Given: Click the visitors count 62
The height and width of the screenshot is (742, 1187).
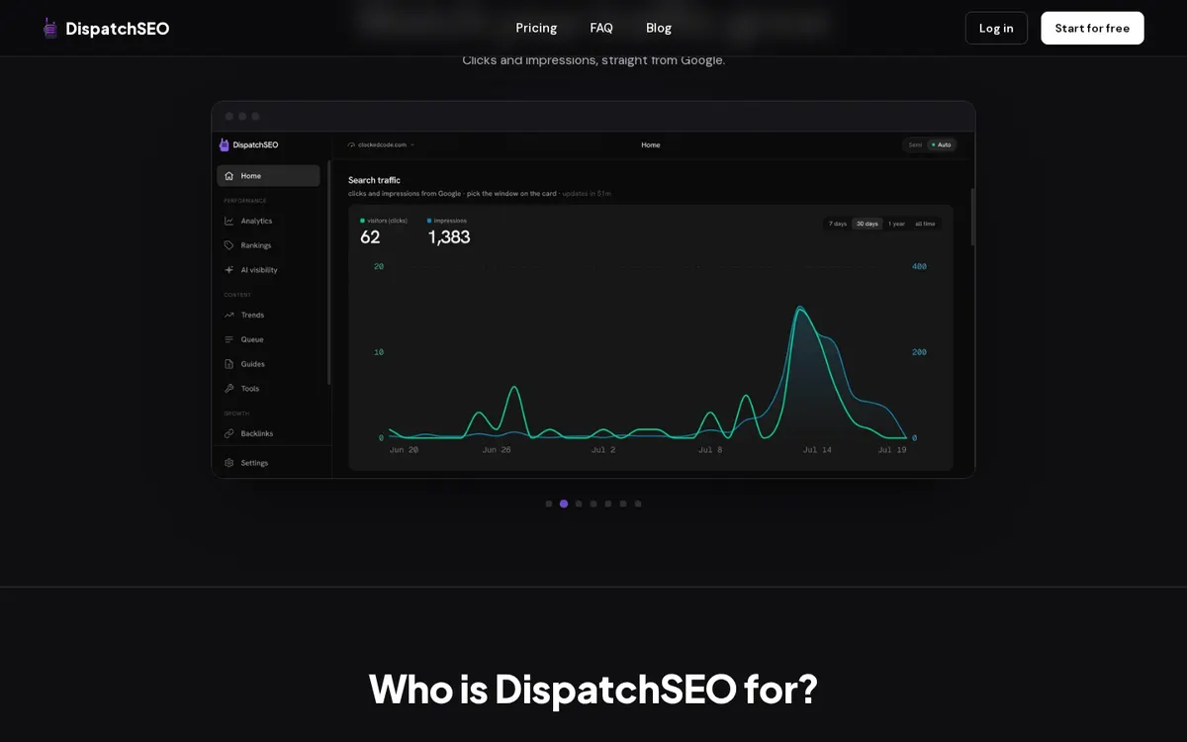Looking at the screenshot, I should pyautogui.click(x=370, y=237).
